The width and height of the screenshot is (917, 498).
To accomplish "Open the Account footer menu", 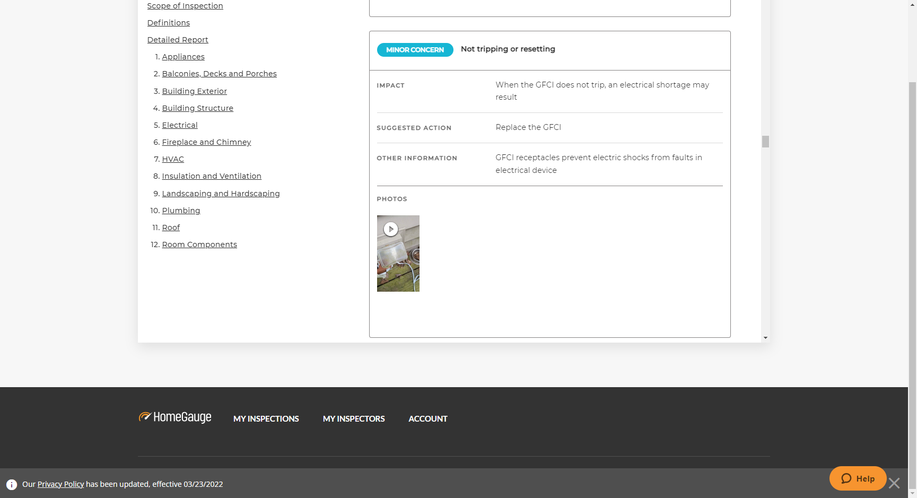I will tap(428, 419).
